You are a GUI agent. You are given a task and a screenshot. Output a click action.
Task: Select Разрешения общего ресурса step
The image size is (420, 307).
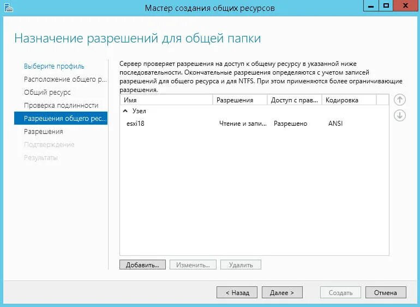tap(61, 118)
